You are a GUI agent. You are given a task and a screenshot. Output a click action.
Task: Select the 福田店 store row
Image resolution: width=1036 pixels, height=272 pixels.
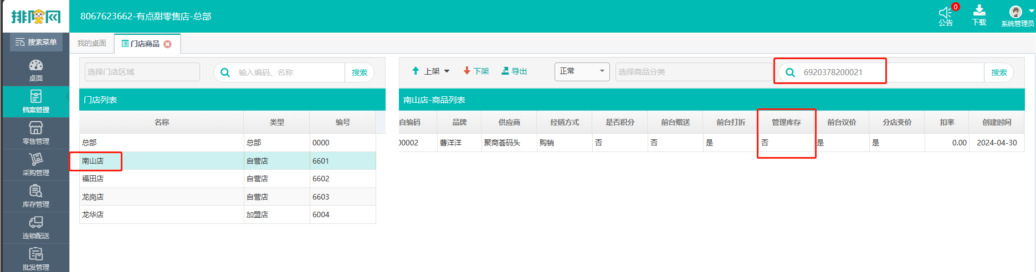(x=228, y=179)
